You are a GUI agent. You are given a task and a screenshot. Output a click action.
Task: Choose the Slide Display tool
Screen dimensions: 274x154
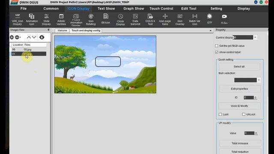(x=46, y=19)
